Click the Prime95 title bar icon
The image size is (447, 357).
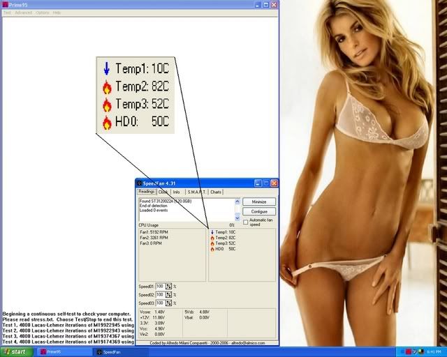point(4,4)
